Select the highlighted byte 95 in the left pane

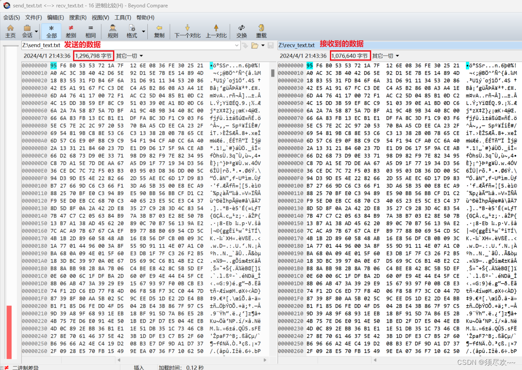point(53,65)
